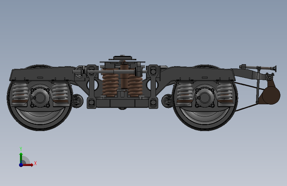The height and width of the screenshot is (186, 287).
Task: Pick the left brown secondary coil spring
Action: click(x=111, y=82)
